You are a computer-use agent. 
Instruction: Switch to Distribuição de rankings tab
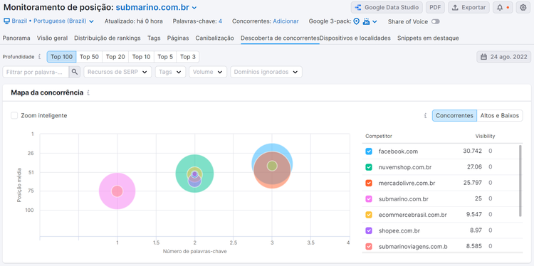point(108,38)
